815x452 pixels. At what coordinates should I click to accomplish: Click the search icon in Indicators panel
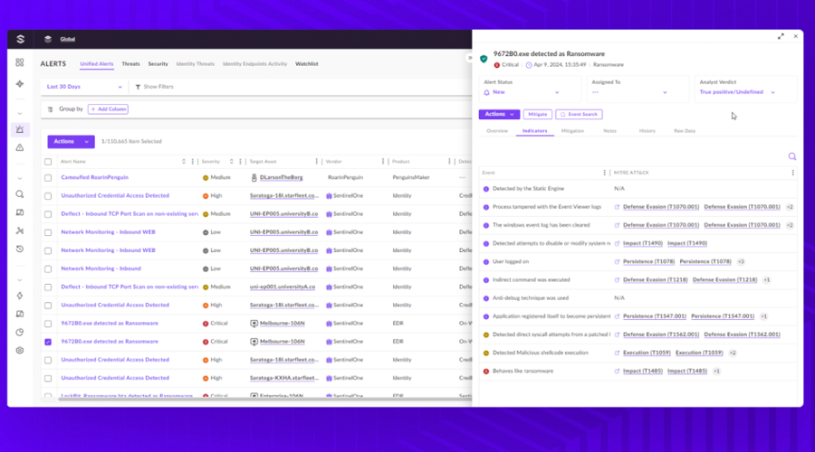tap(791, 156)
